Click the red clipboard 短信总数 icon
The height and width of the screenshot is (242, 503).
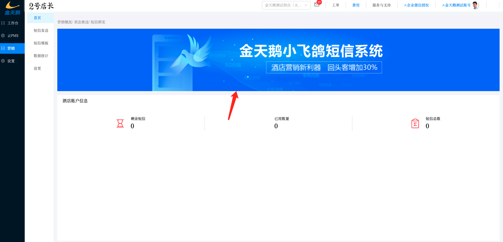415,124
